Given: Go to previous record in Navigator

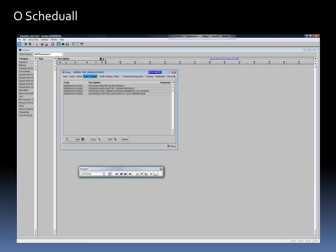Looking at the screenshot, I should click(x=121, y=174).
